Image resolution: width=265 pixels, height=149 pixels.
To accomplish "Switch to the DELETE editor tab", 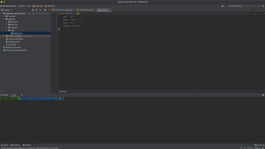I will tap(86, 10).
